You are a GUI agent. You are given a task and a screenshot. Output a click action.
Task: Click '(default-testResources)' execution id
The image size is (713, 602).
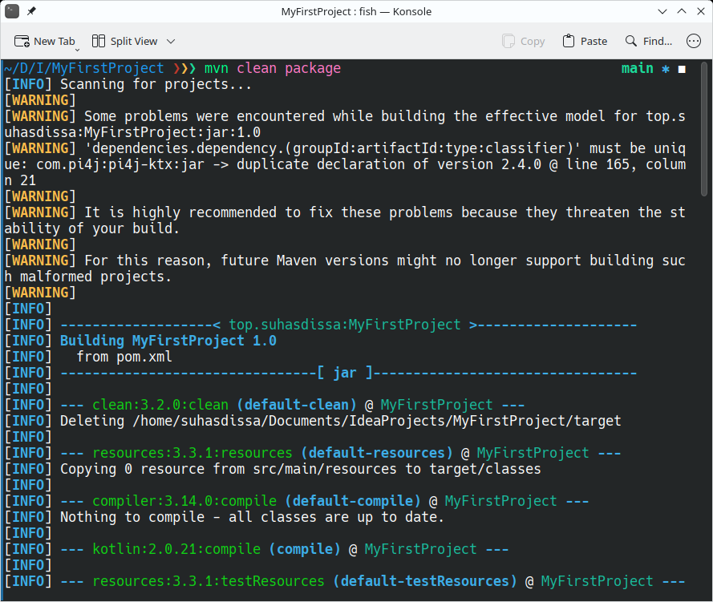pyautogui.click(x=425, y=581)
